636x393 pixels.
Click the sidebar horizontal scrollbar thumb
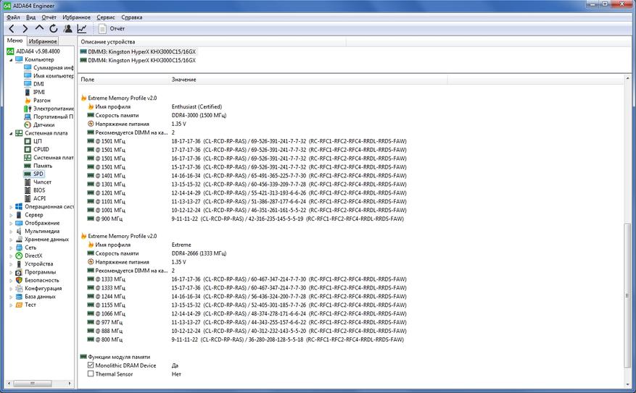[x=33, y=383]
